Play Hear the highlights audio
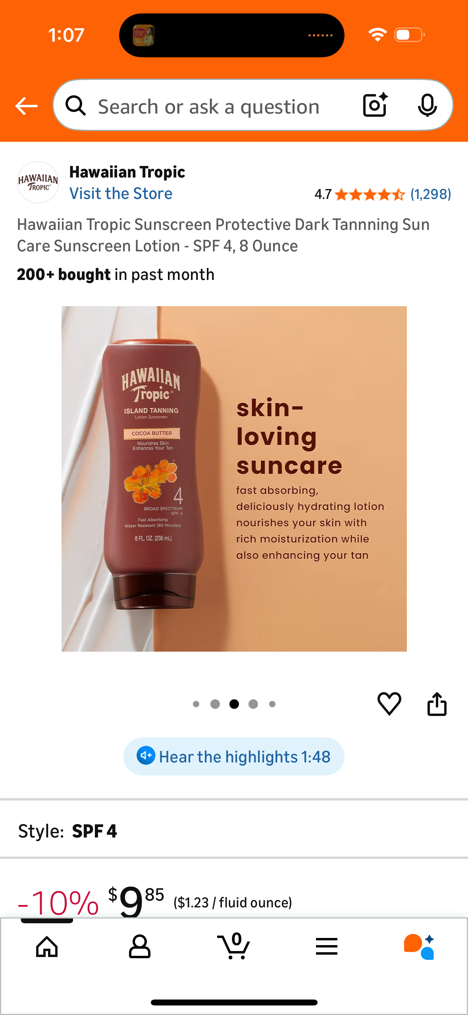The height and width of the screenshot is (1015, 468). coord(234,756)
